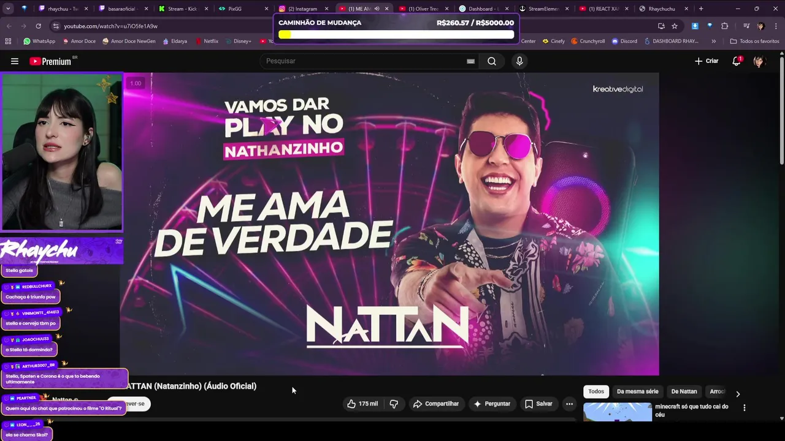
Task: Open more actions ellipsis under the video
Action: [x=569, y=404]
